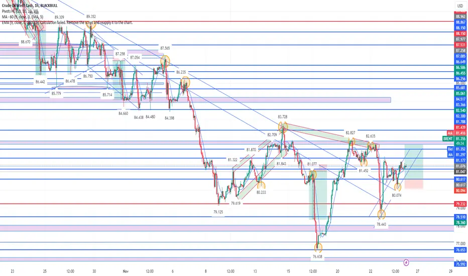Select the 78.510 price axis label

[460, 217]
